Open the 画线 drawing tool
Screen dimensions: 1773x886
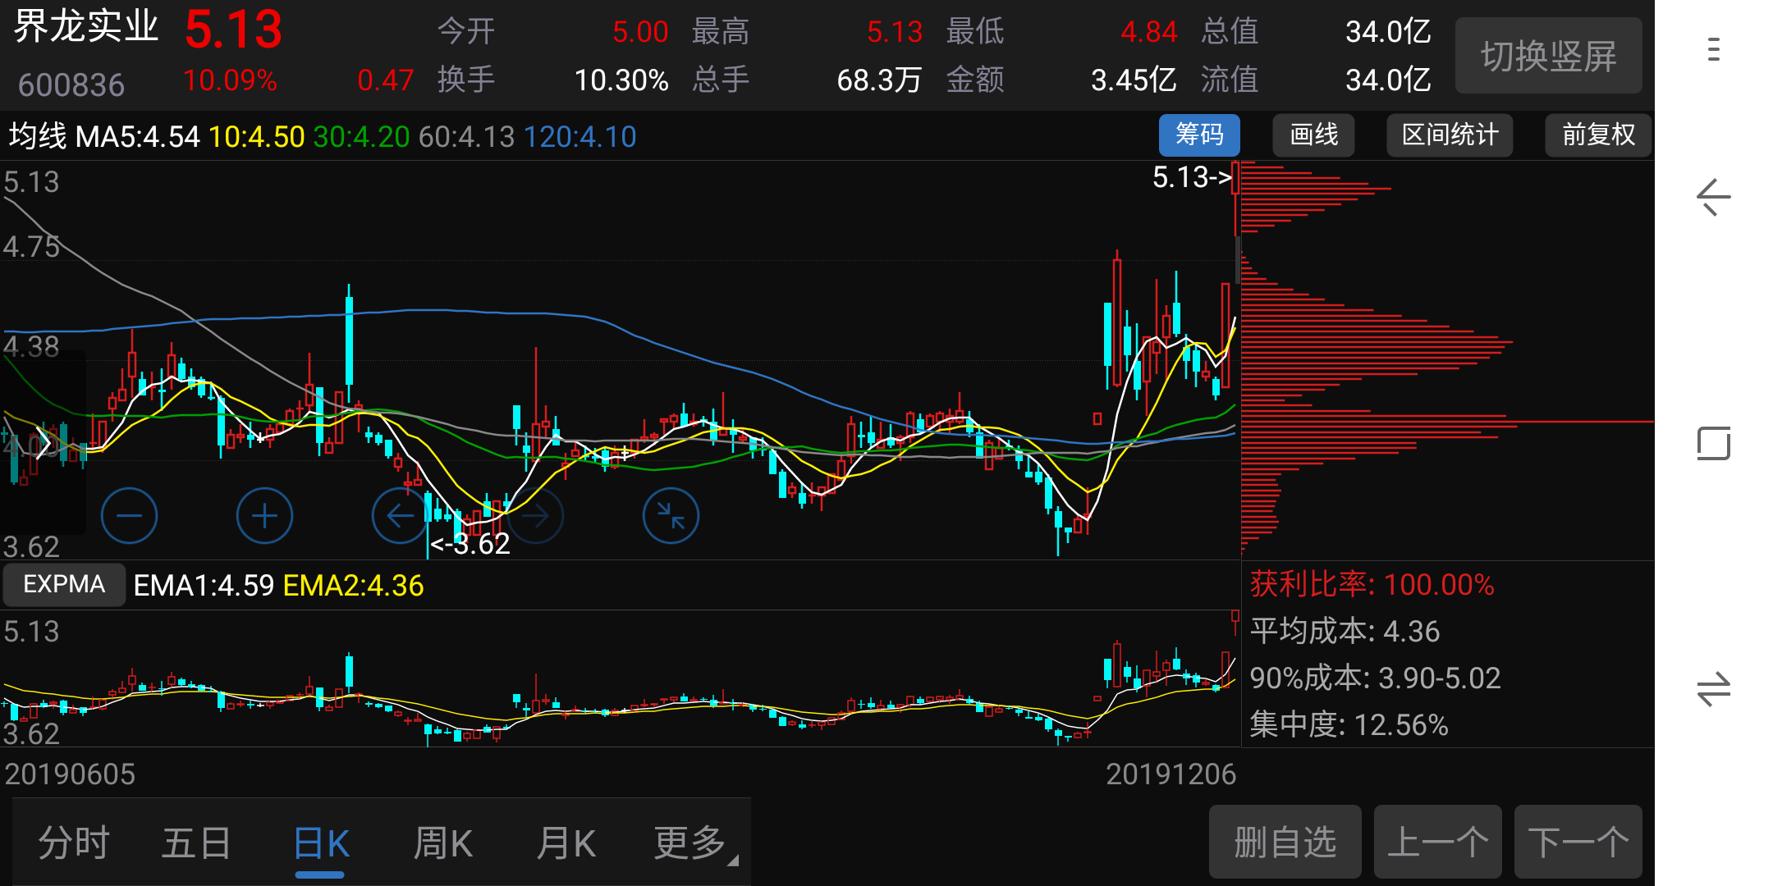point(1313,135)
